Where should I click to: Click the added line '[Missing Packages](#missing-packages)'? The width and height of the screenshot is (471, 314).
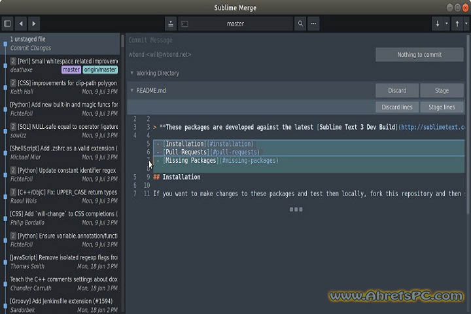click(309, 160)
